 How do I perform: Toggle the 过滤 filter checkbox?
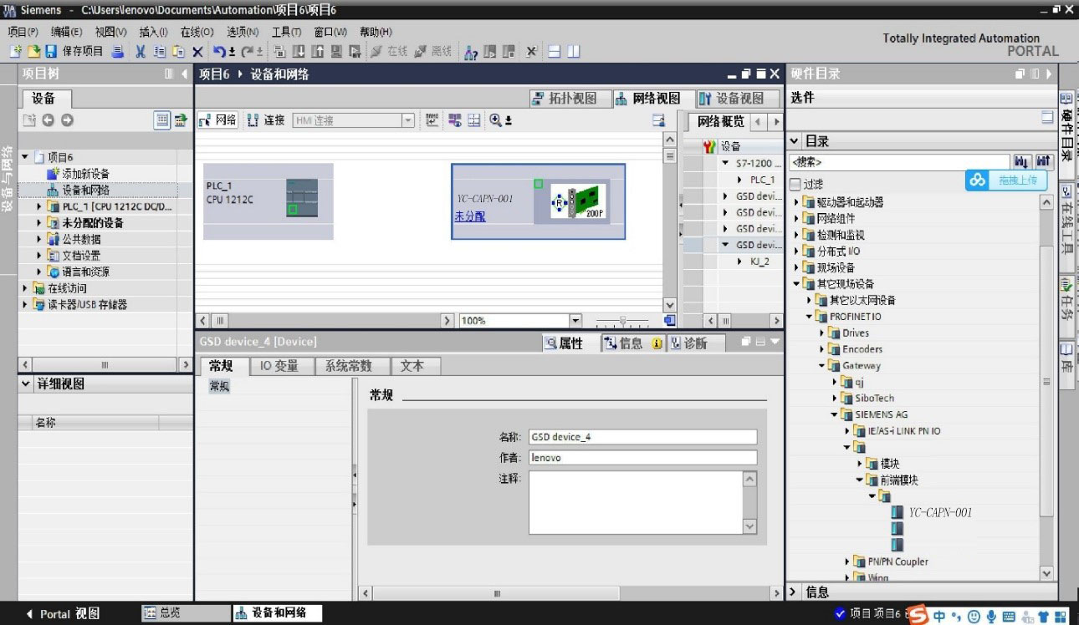click(x=795, y=184)
